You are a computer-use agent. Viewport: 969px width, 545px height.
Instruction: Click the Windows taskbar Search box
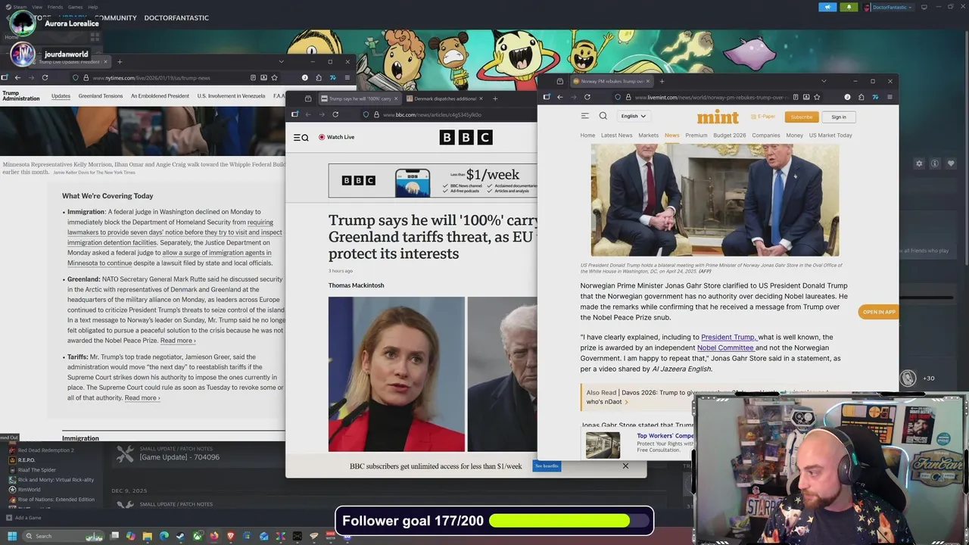click(x=62, y=536)
